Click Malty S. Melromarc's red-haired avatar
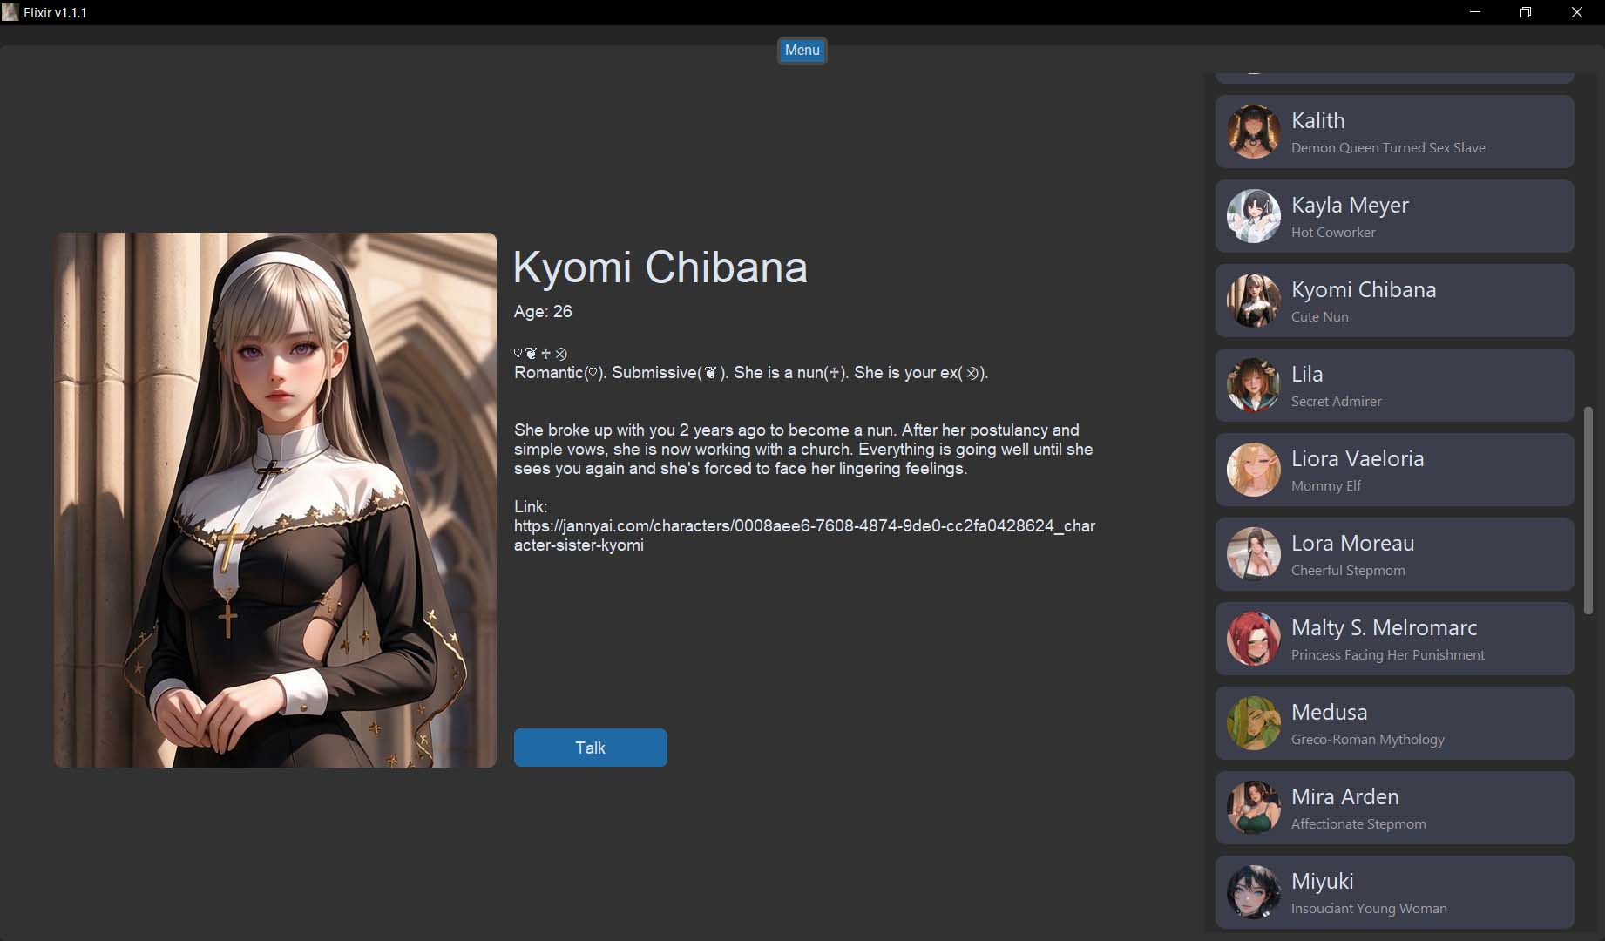The width and height of the screenshot is (1605, 941). [1253, 639]
